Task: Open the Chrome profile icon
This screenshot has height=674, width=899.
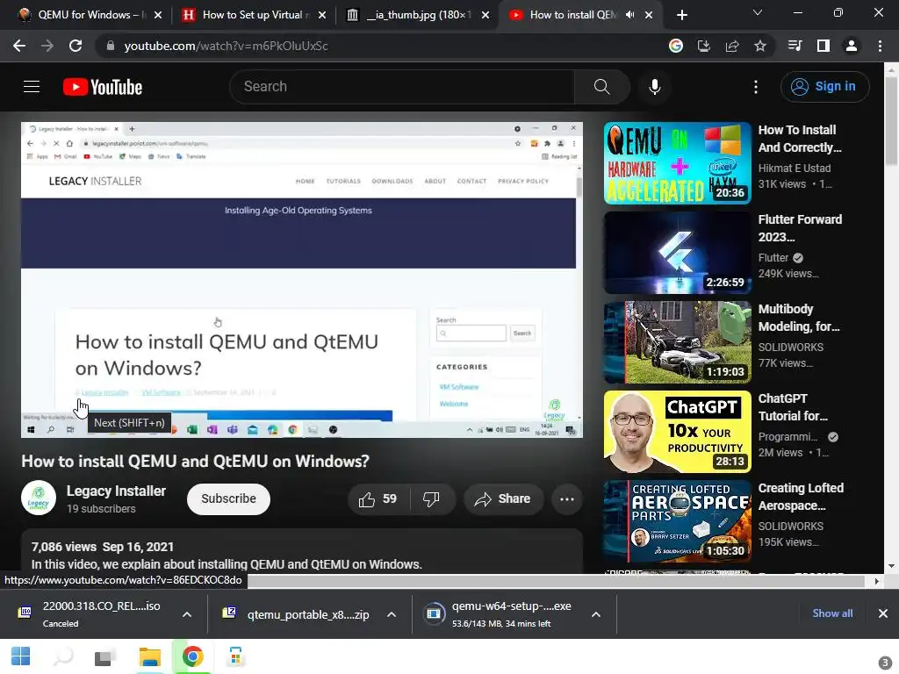Action: [852, 46]
